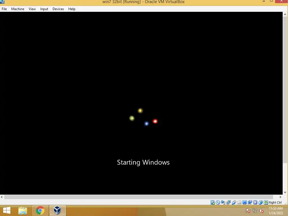Open the Devices menu
288x216 pixels.
point(58,9)
